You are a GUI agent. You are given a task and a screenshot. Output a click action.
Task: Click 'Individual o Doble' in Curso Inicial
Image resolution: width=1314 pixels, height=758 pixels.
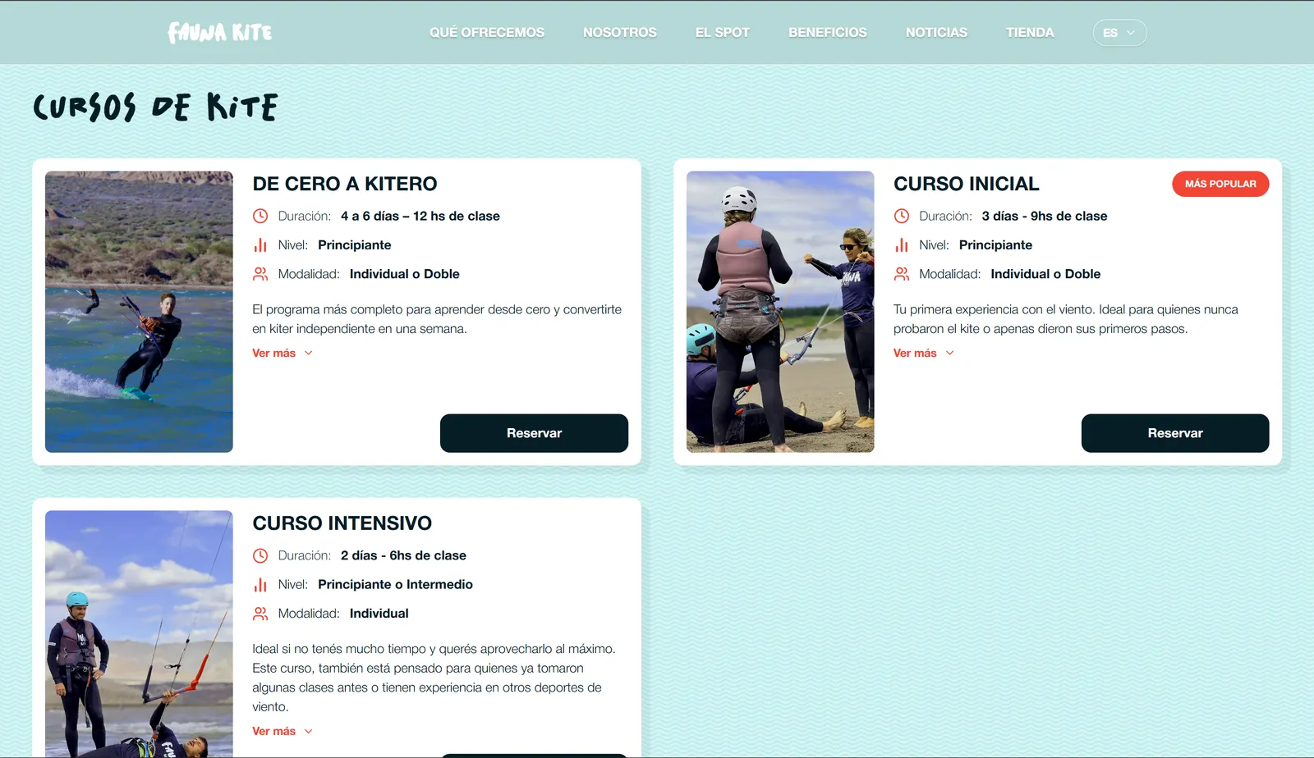tap(1045, 274)
